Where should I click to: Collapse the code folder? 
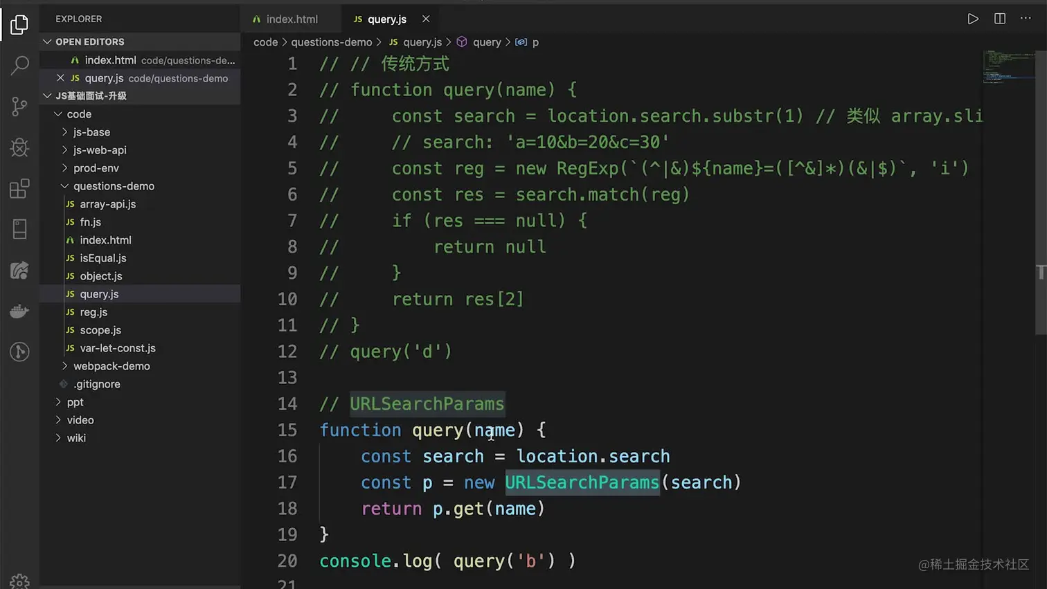click(140, 114)
